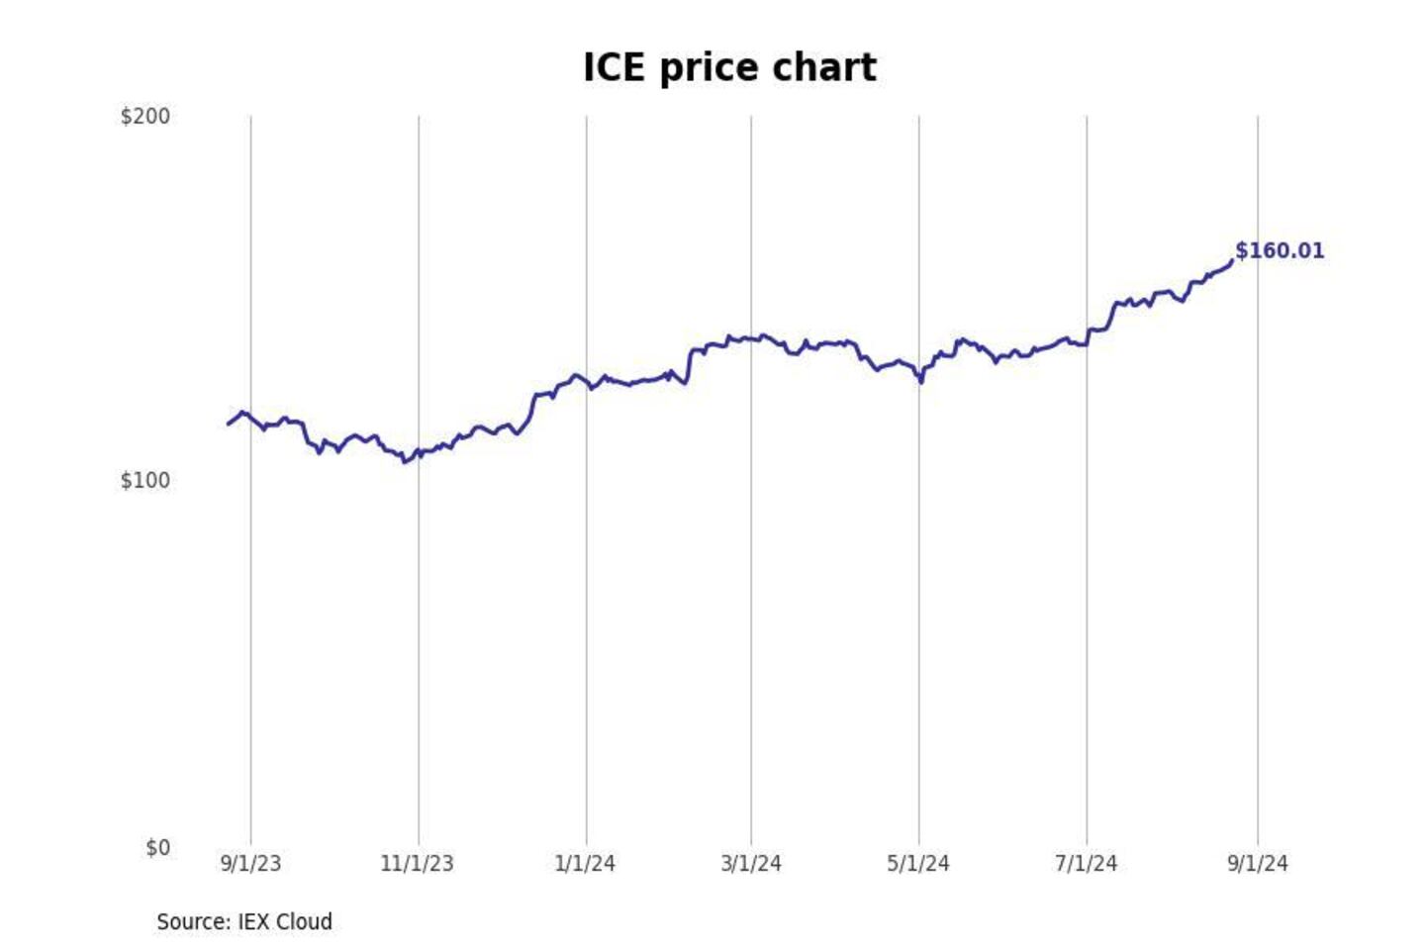
Task: Click the sharp price dip at the 5/1/24 gridline
Action: (x=920, y=381)
